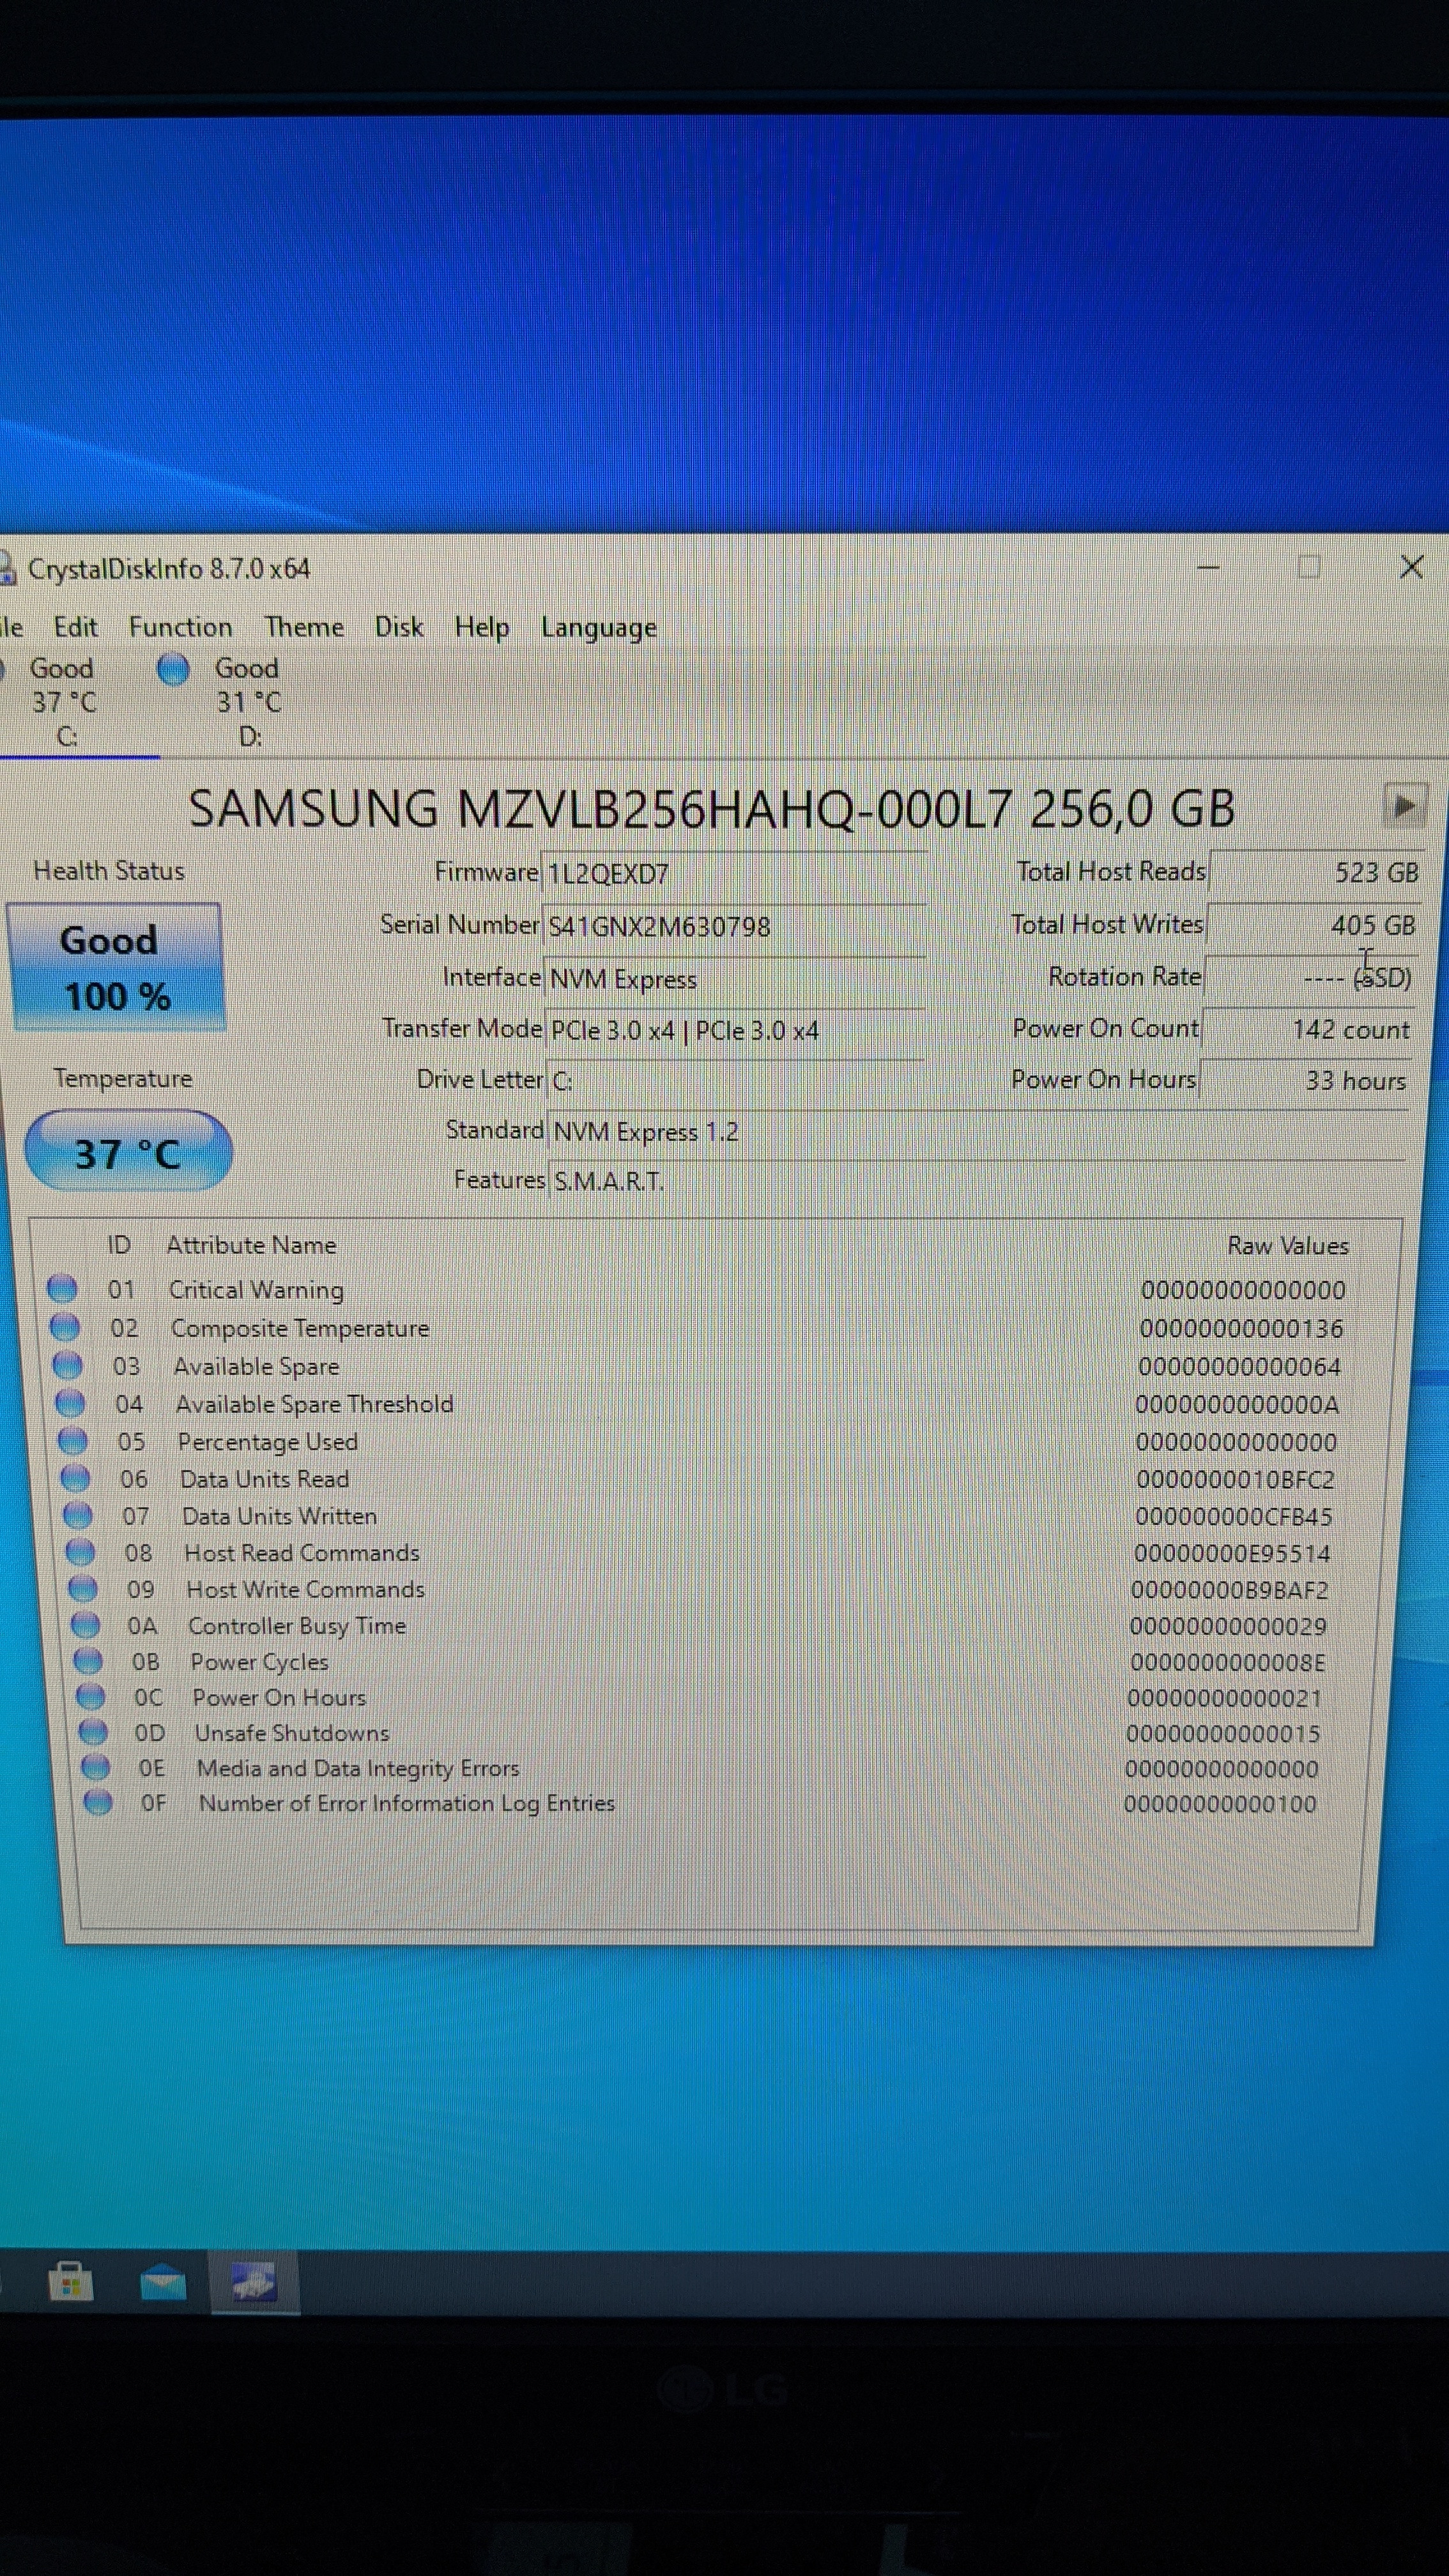The width and height of the screenshot is (1449, 2576).
Task: Click the Raw Values column header
Action: 1288,1246
